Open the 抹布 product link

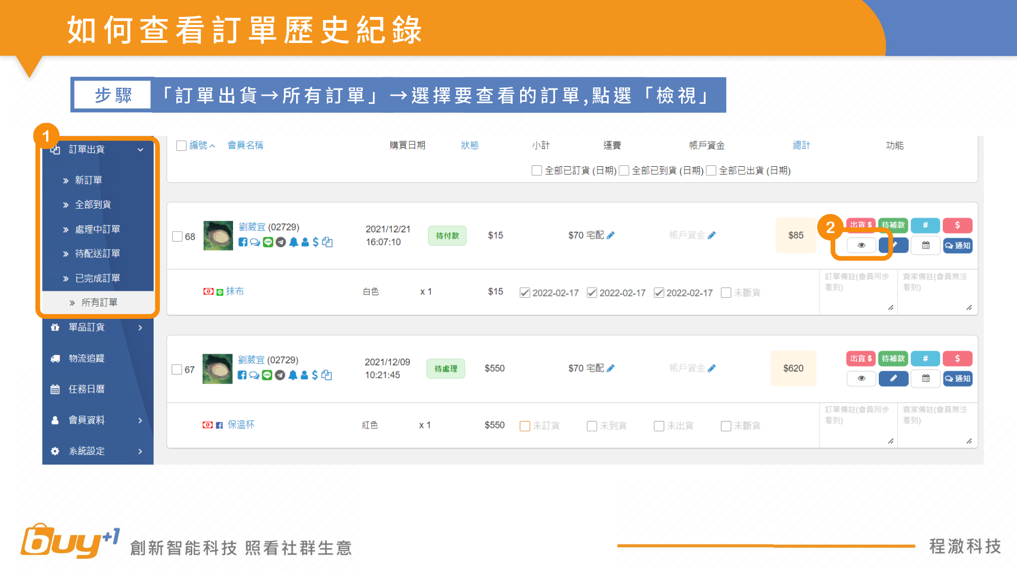pos(235,291)
